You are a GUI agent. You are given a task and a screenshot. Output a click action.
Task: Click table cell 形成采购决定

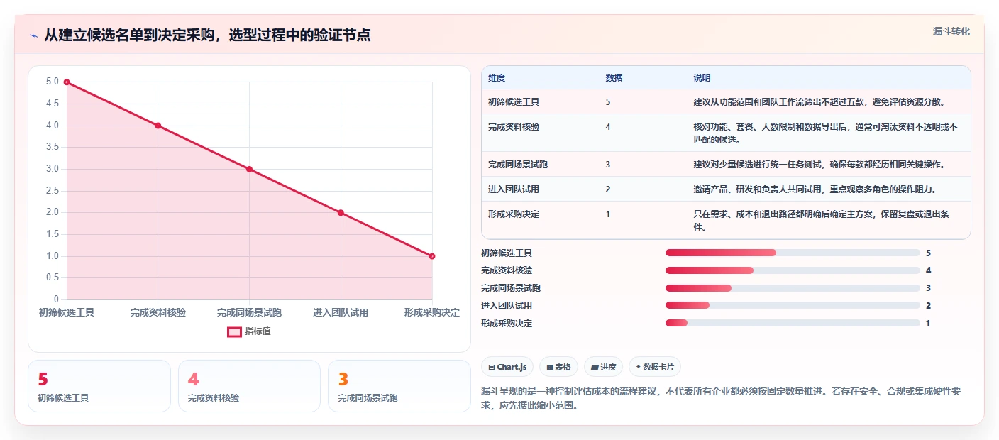[514, 214]
